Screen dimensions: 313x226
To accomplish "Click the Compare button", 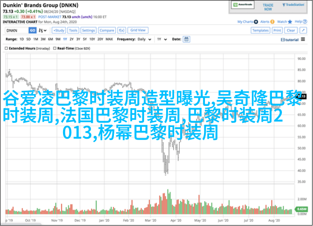I will coord(107,31).
